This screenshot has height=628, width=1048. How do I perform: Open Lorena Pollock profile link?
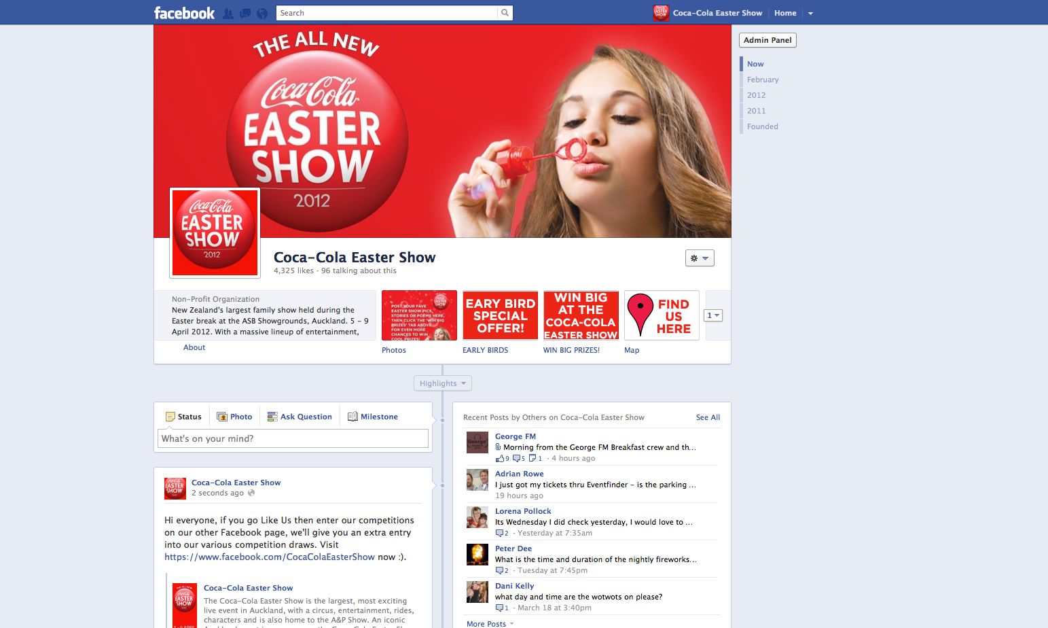tap(523, 511)
